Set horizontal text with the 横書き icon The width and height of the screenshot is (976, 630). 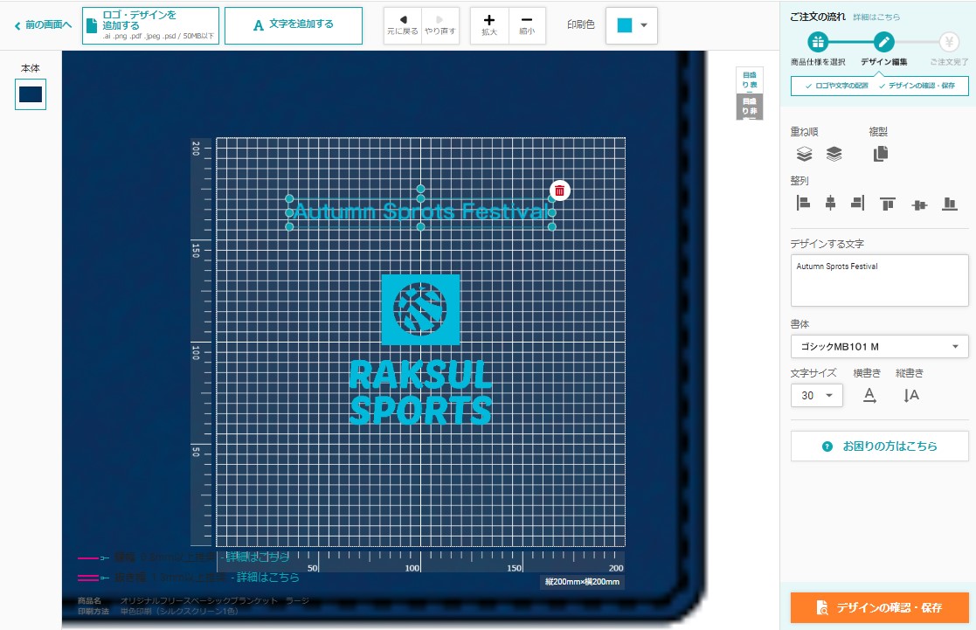(869, 395)
